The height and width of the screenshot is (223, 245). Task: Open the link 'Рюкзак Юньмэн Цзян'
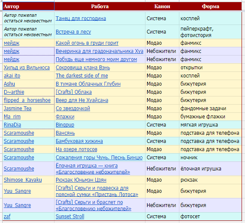coord(81,180)
